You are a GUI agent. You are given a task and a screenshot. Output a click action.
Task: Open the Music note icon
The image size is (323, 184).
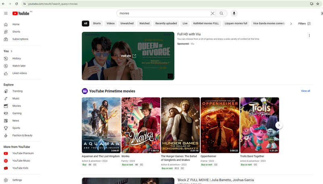[6, 99]
